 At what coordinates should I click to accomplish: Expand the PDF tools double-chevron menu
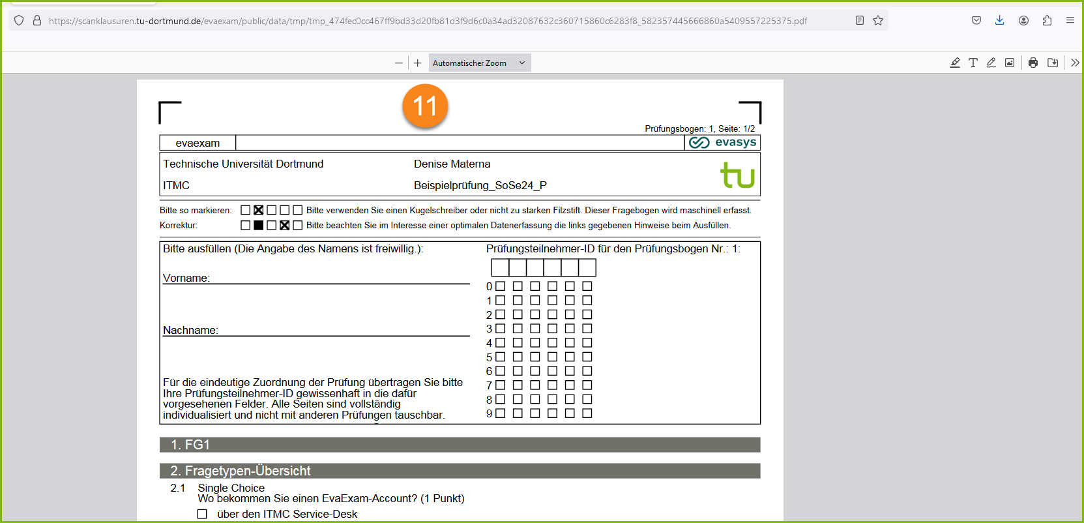(1075, 63)
